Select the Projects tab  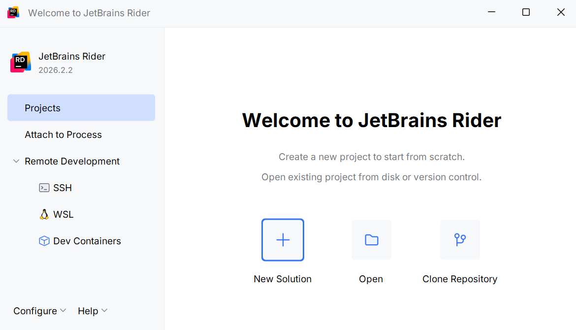click(x=81, y=108)
